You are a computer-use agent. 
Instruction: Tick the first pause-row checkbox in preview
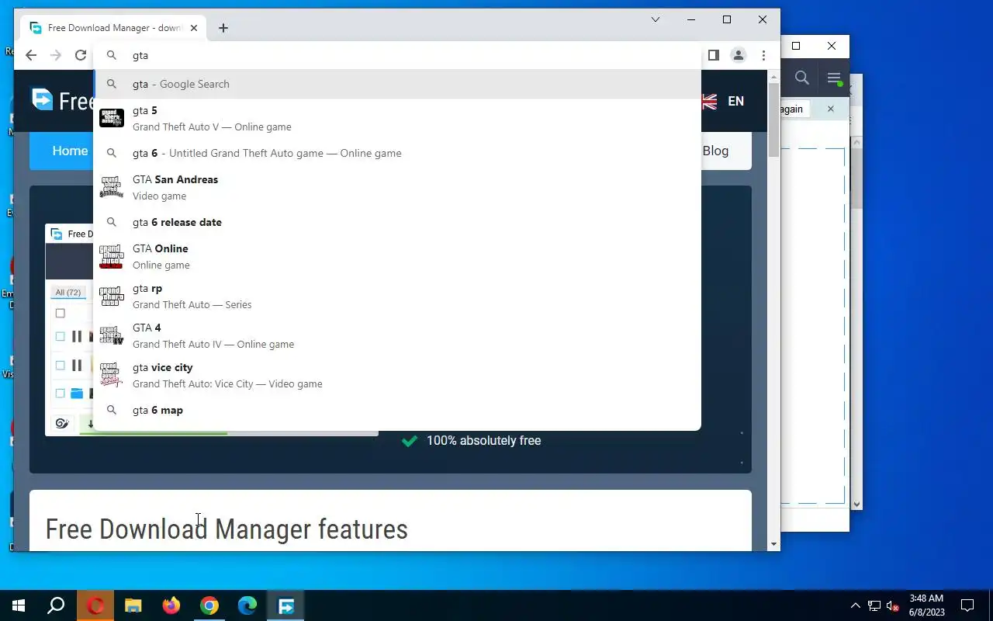tap(60, 337)
